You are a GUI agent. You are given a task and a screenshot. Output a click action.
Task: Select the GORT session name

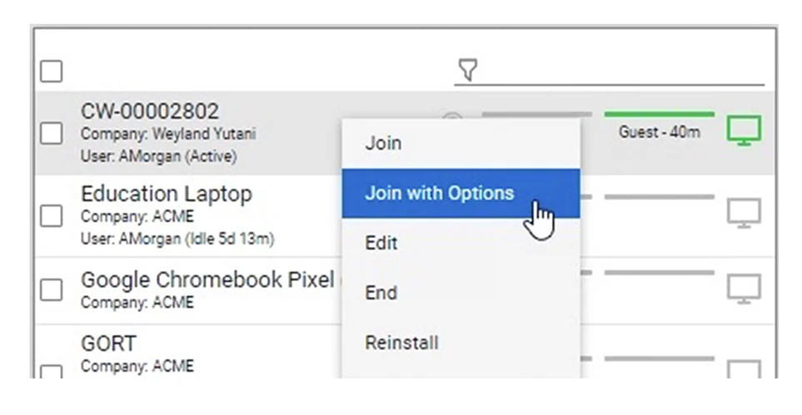tap(108, 343)
